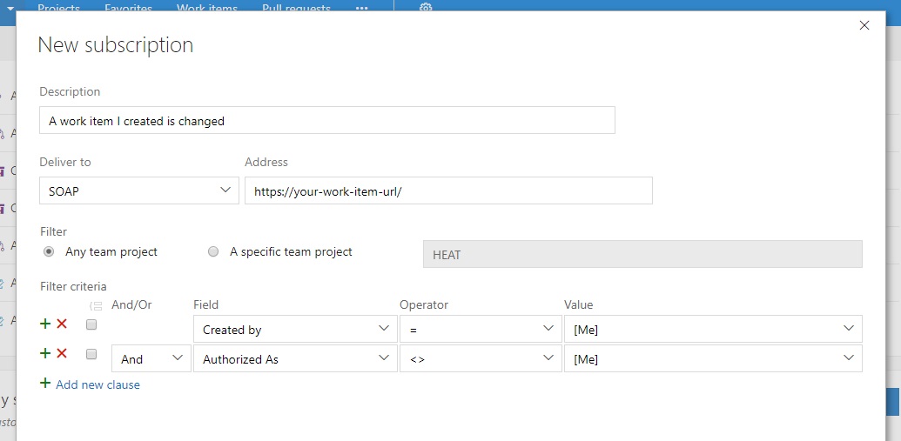Open the Created by field dropdown
Image resolution: width=901 pixels, height=441 pixels.
pos(295,330)
